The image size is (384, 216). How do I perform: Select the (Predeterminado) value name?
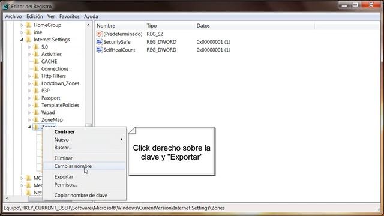point(122,34)
